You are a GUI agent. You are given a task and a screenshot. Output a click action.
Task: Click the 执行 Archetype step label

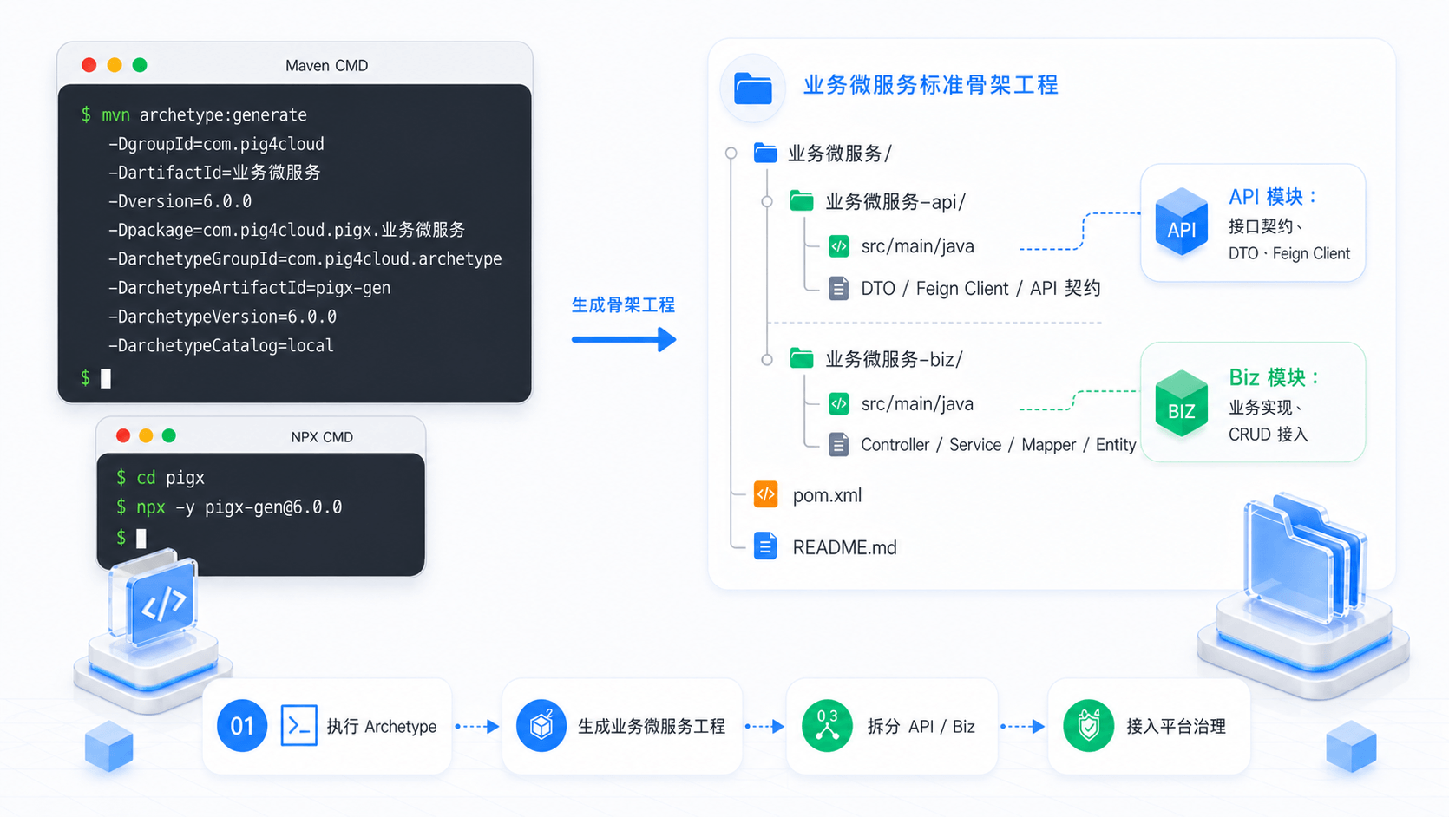[382, 727]
